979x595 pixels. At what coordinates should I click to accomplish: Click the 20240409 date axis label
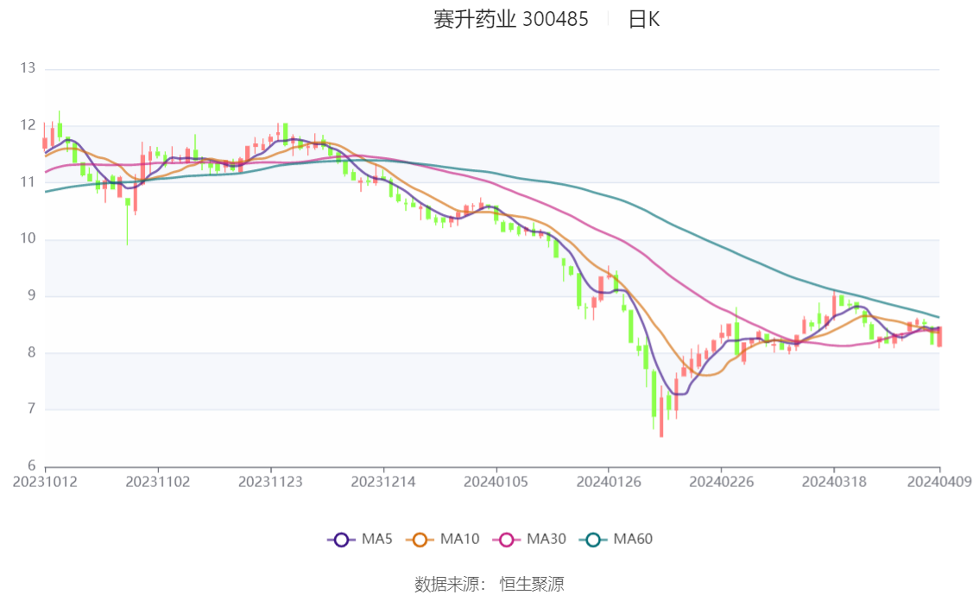[939, 482]
